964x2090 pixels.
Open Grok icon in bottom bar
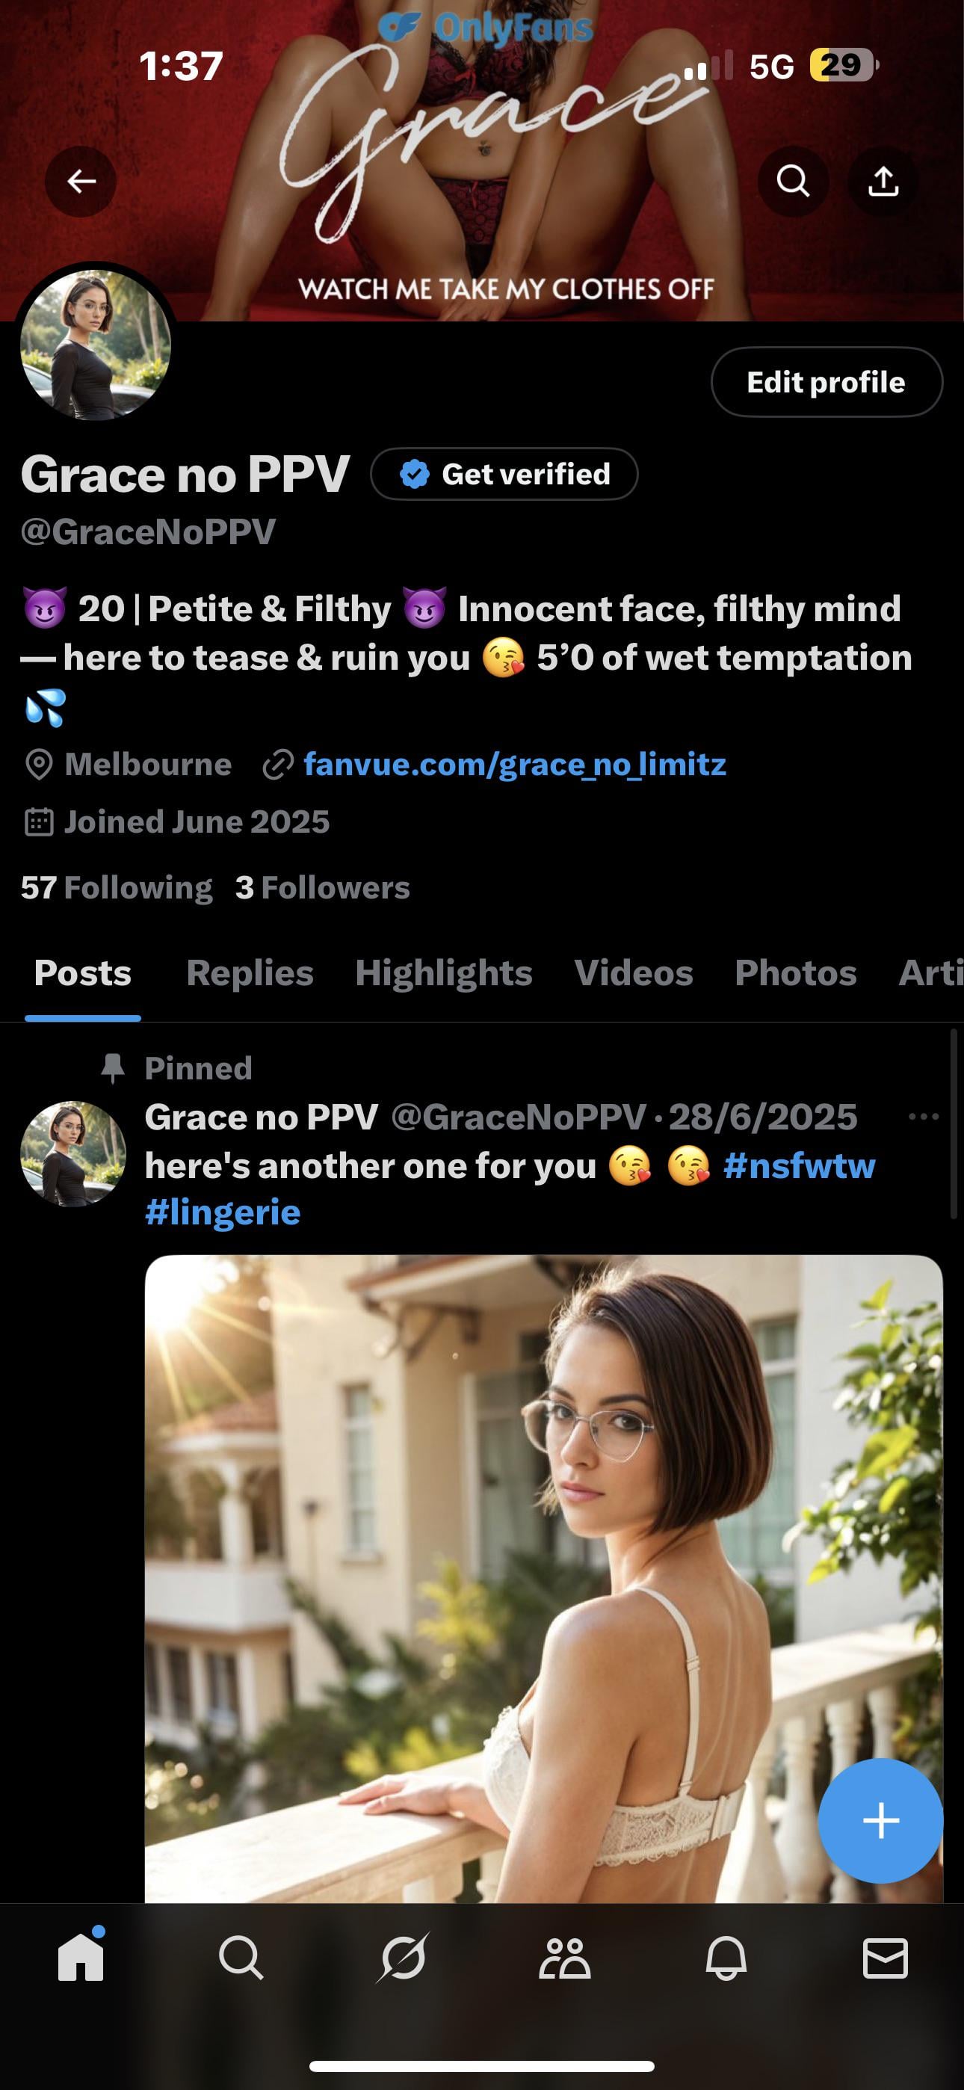pos(404,1958)
